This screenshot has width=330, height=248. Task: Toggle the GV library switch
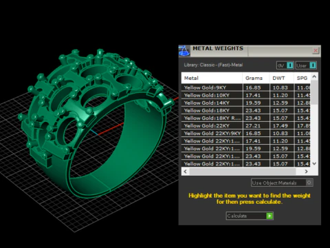tap(285, 65)
